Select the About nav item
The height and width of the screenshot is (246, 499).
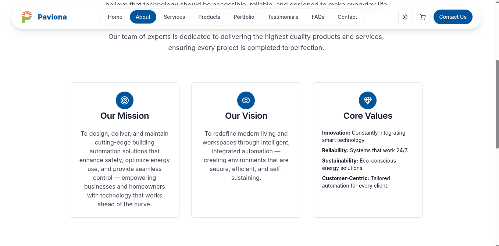(143, 17)
